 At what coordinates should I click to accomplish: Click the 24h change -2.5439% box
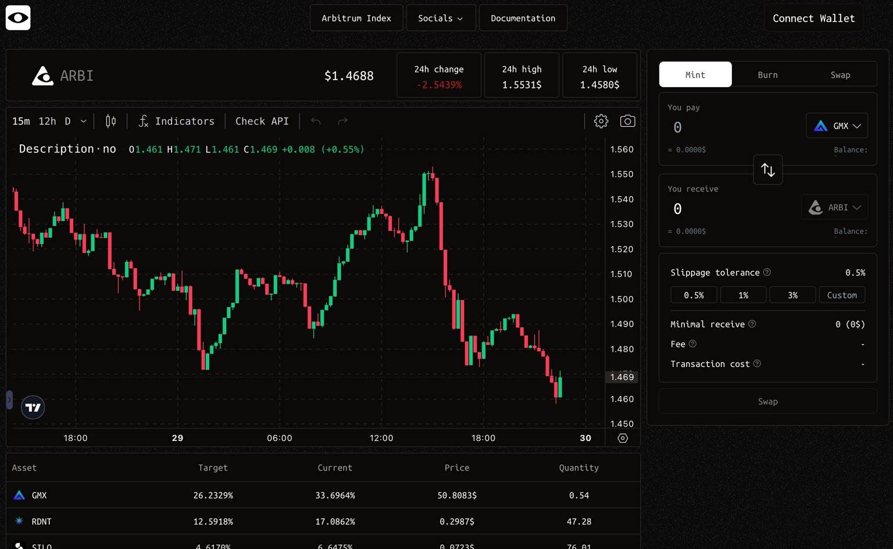tap(439, 76)
